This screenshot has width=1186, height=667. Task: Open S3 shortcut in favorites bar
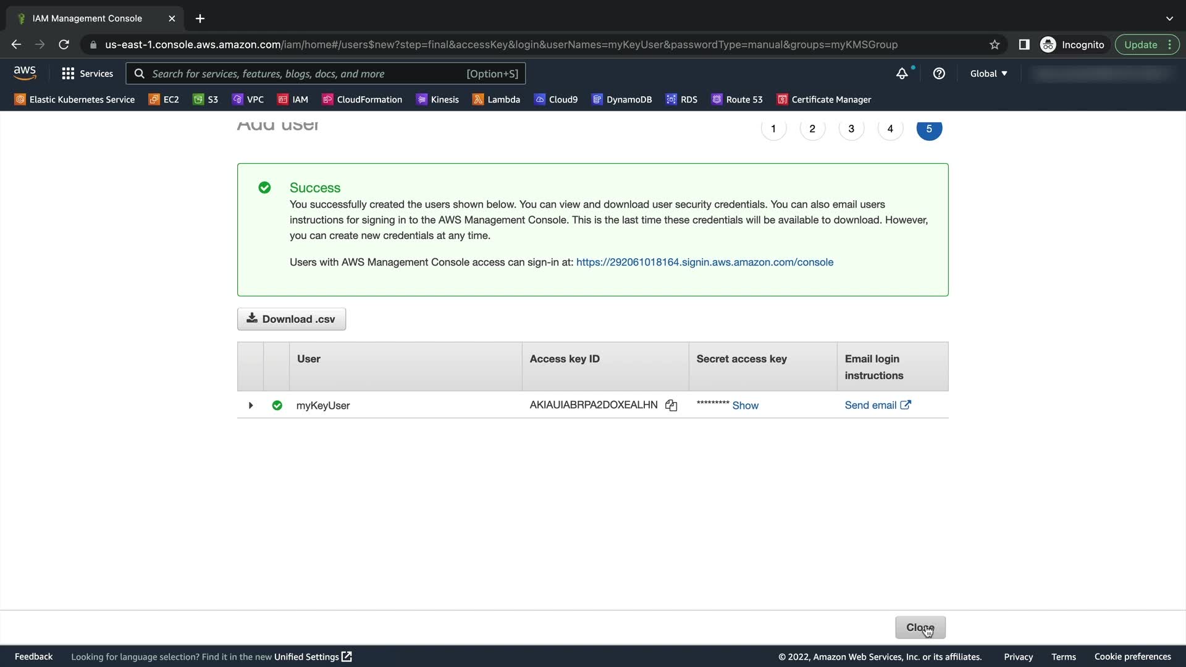tap(205, 99)
